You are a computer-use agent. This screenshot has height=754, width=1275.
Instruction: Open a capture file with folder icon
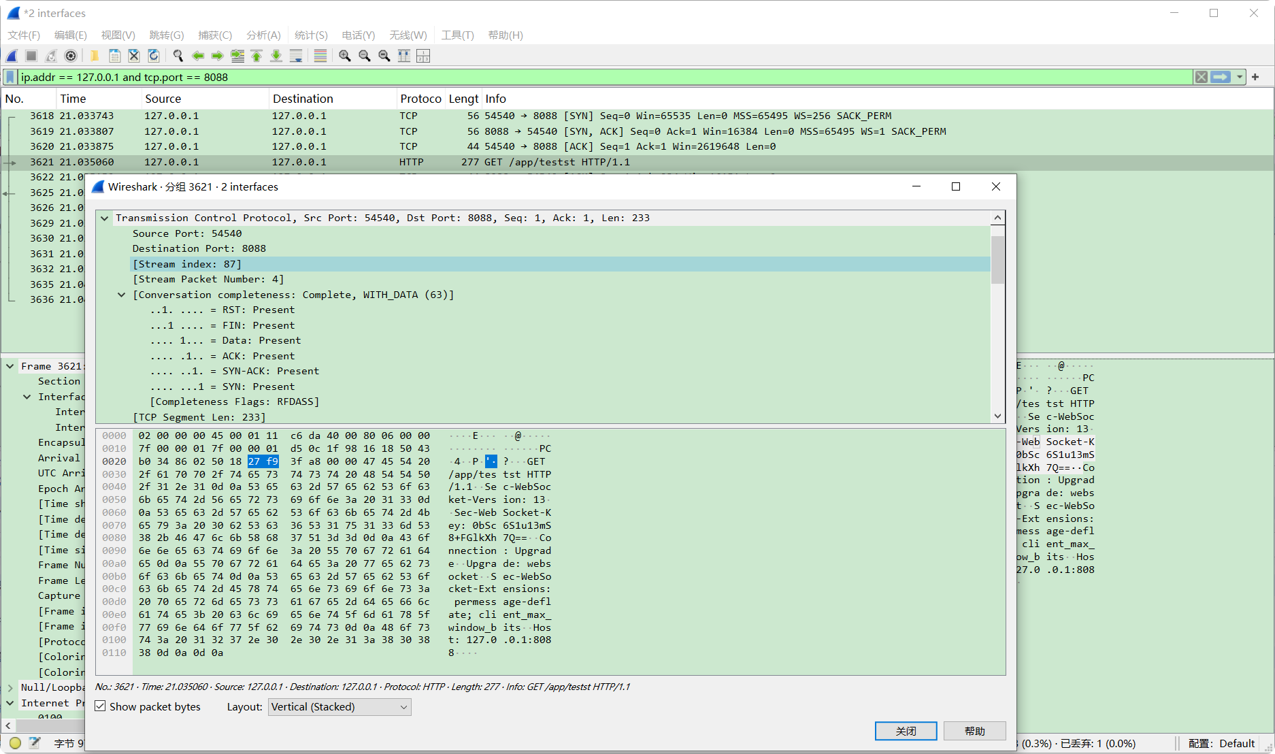coord(95,56)
